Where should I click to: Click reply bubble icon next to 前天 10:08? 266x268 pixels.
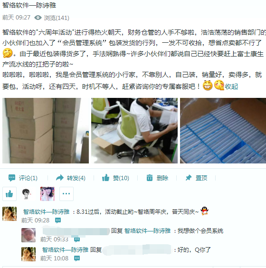(x=77, y=258)
